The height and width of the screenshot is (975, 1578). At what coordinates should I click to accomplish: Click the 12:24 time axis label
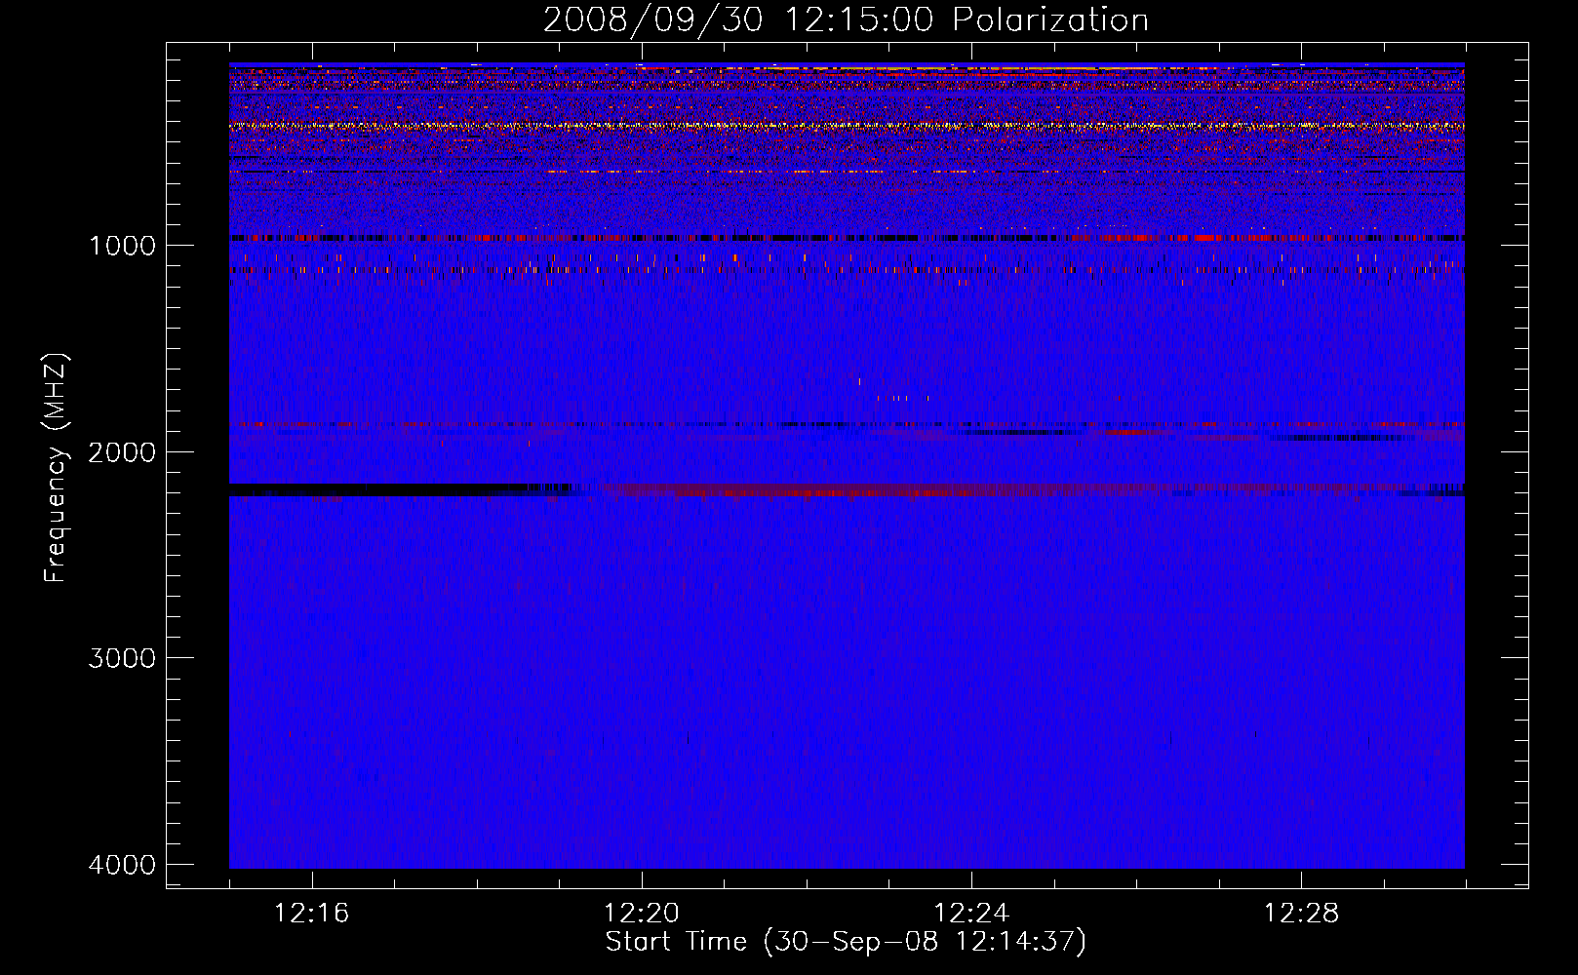click(971, 914)
